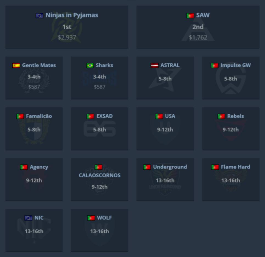Open the WOLF team page

tap(104, 218)
